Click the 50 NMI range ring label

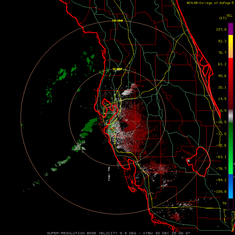coord(117,69)
